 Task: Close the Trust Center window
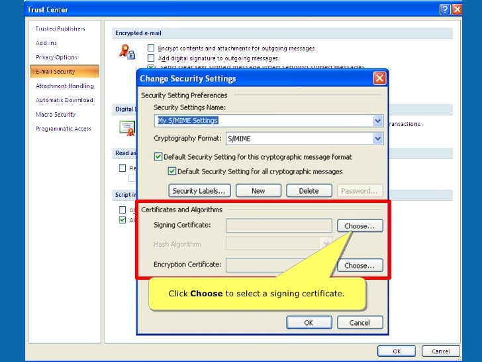click(457, 9)
